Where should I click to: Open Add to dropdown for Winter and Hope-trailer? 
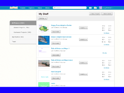pyautogui.click(x=83, y=63)
